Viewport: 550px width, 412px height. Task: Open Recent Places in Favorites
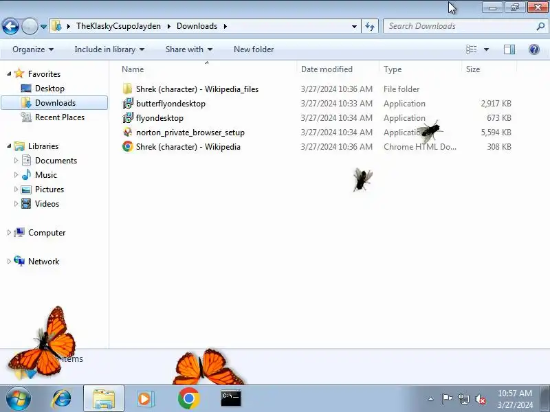pyautogui.click(x=60, y=117)
